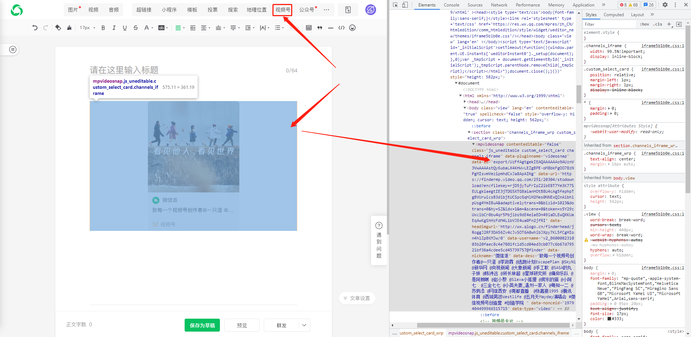
Task: Collapse the #document tree node
Action: click(x=456, y=83)
